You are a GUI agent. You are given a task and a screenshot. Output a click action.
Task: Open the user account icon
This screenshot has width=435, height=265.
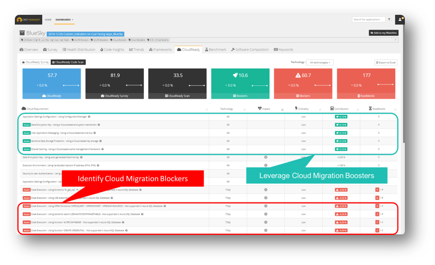tap(401, 19)
